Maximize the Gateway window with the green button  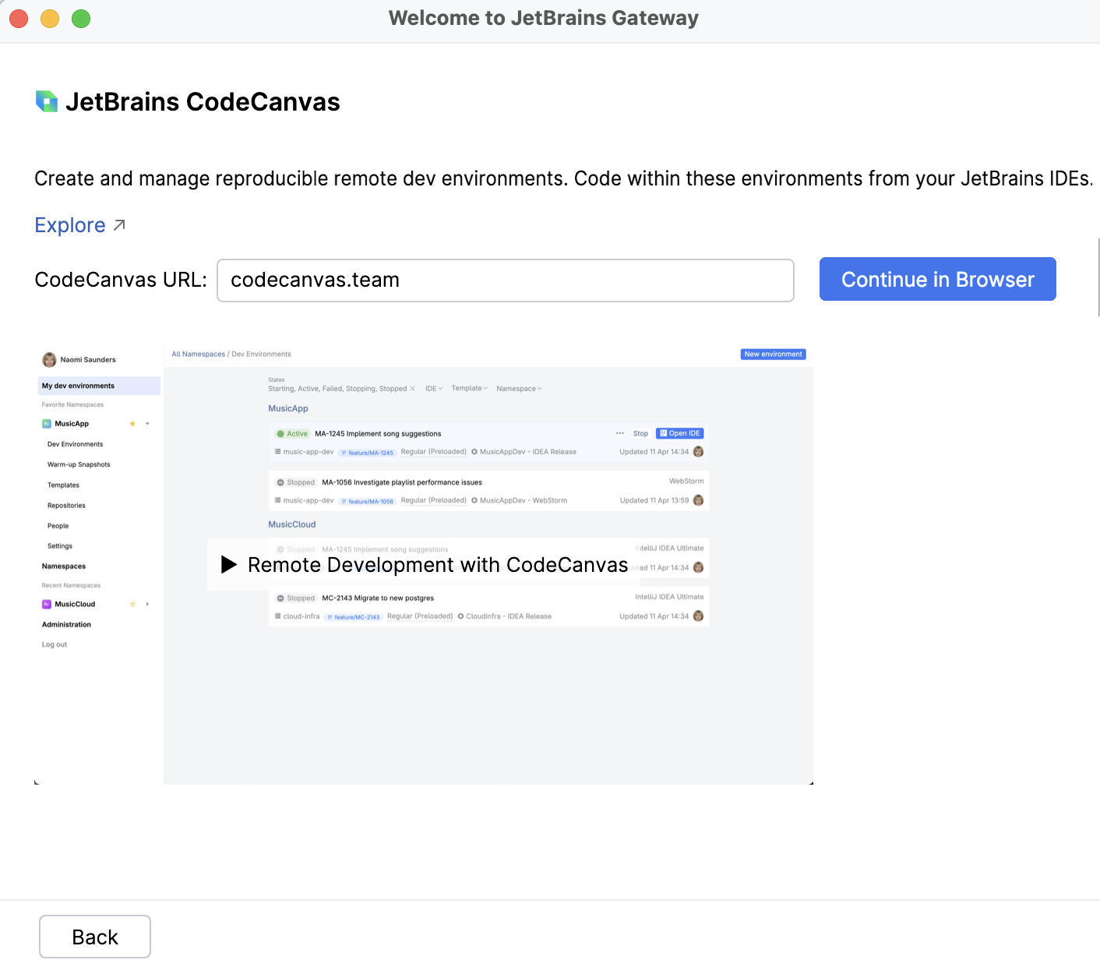click(x=81, y=18)
